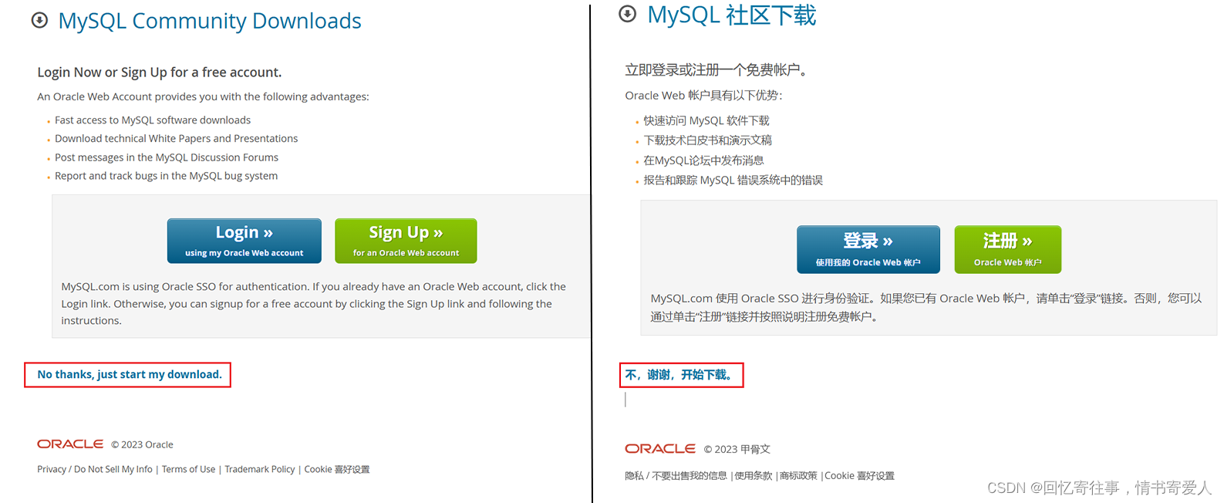Open the 不，谢谢，开始下载 link
The image size is (1224, 503).
tap(679, 375)
